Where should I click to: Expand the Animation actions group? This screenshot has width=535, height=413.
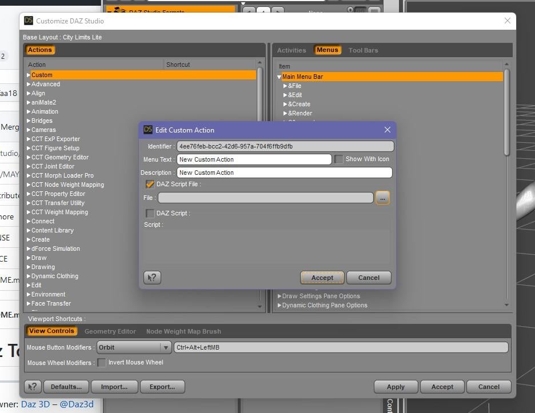tap(29, 111)
